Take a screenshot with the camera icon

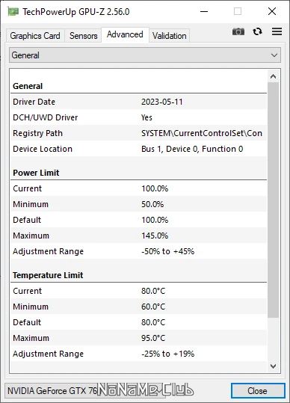coord(238,31)
